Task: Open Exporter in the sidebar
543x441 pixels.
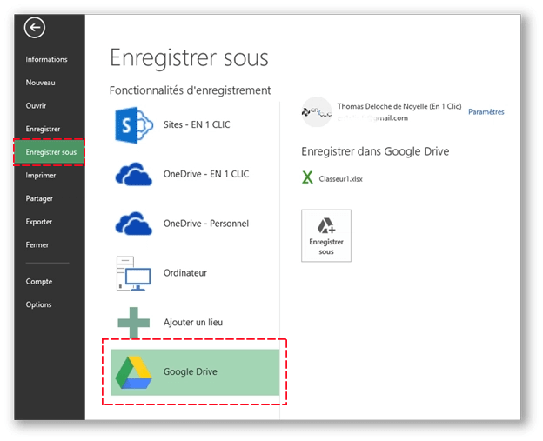Action: (39, 222)
